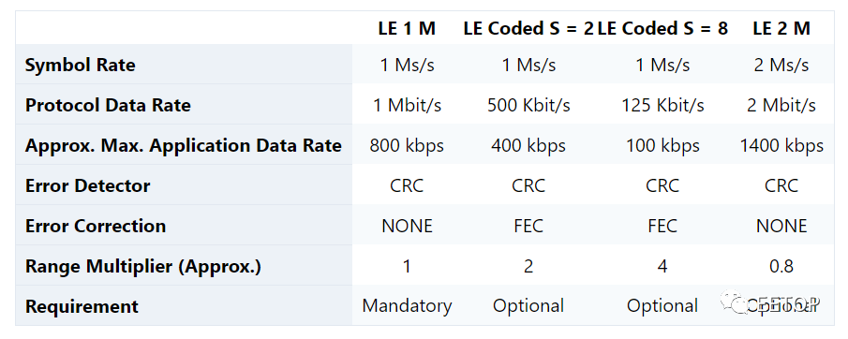This screenshot has width=848, height=339.
Task: Click the Requirement row label
Action: coord(82,306)
